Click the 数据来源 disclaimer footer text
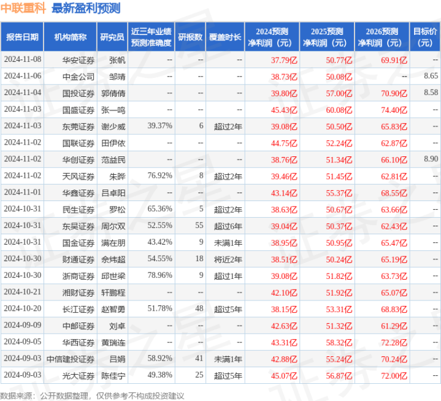Screen dimensions: 441x401 92,395
